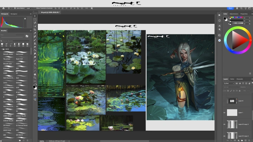Select the Clone Stamp tool
This screenshot has width=253, height=142.
(35, 43)
